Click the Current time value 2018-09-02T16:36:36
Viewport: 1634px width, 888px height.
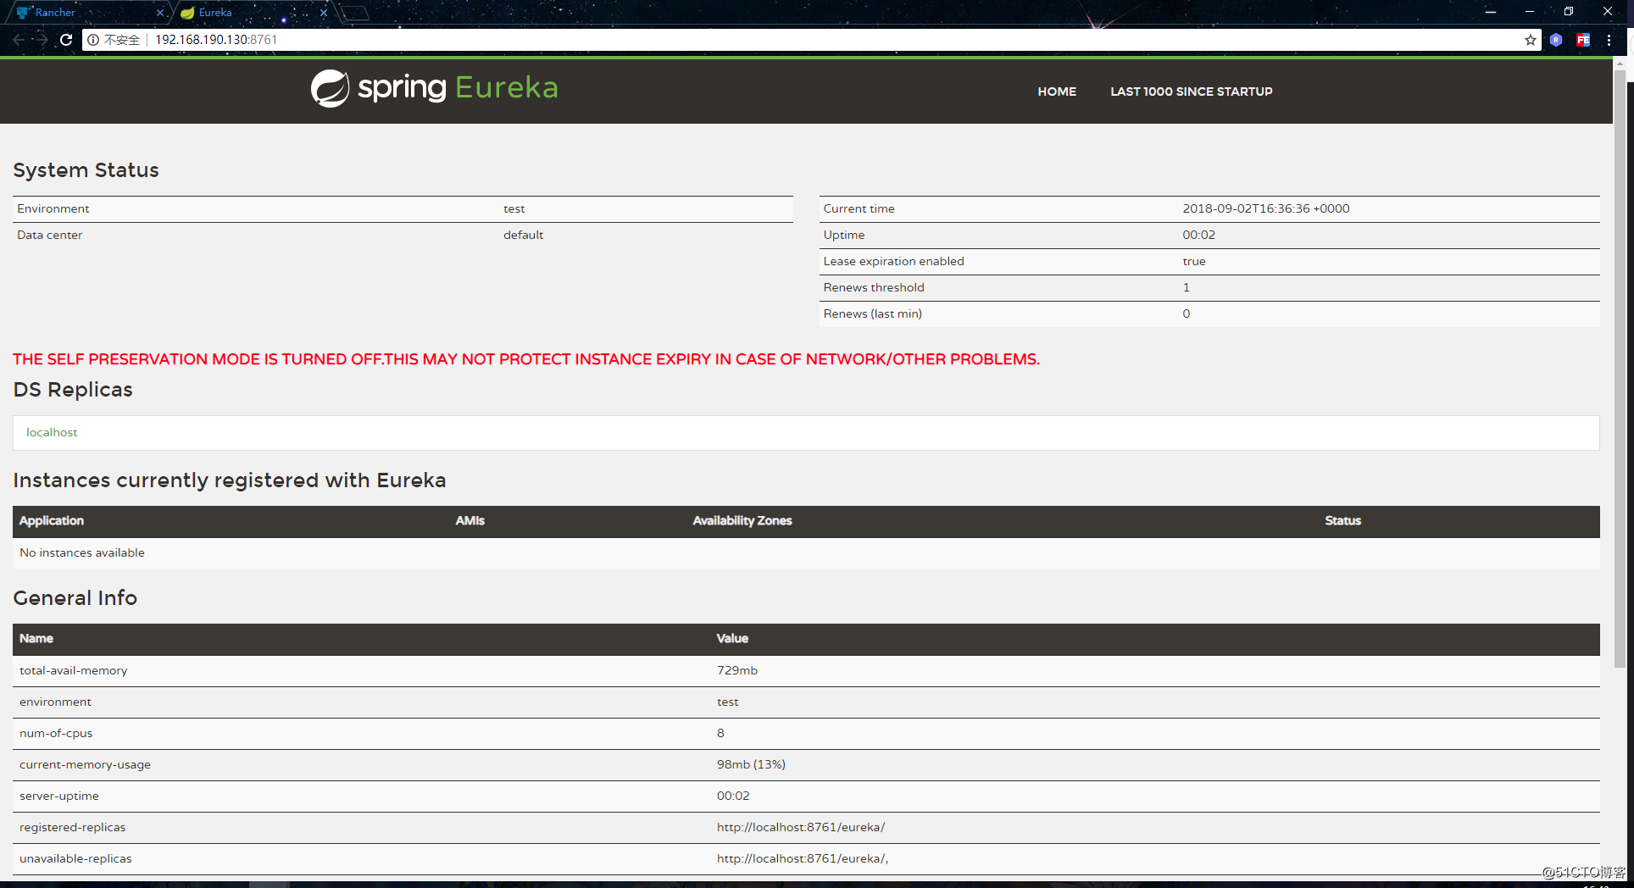coord(1266,208)
